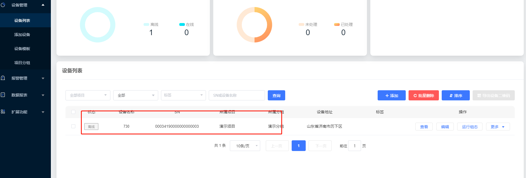Click the processed alarm legend marker
This screenshot has width=526, height=178.
click(x=337, y=24)
